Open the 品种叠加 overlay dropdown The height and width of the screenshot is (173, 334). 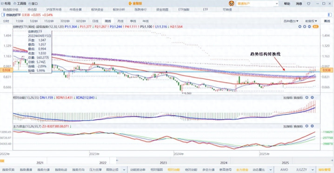tap(291, 21)
